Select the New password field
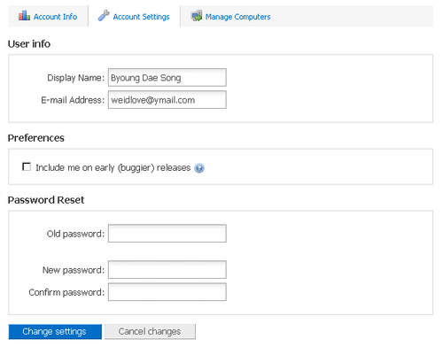Screen dimensions: 443x347 tap(167, 270)
